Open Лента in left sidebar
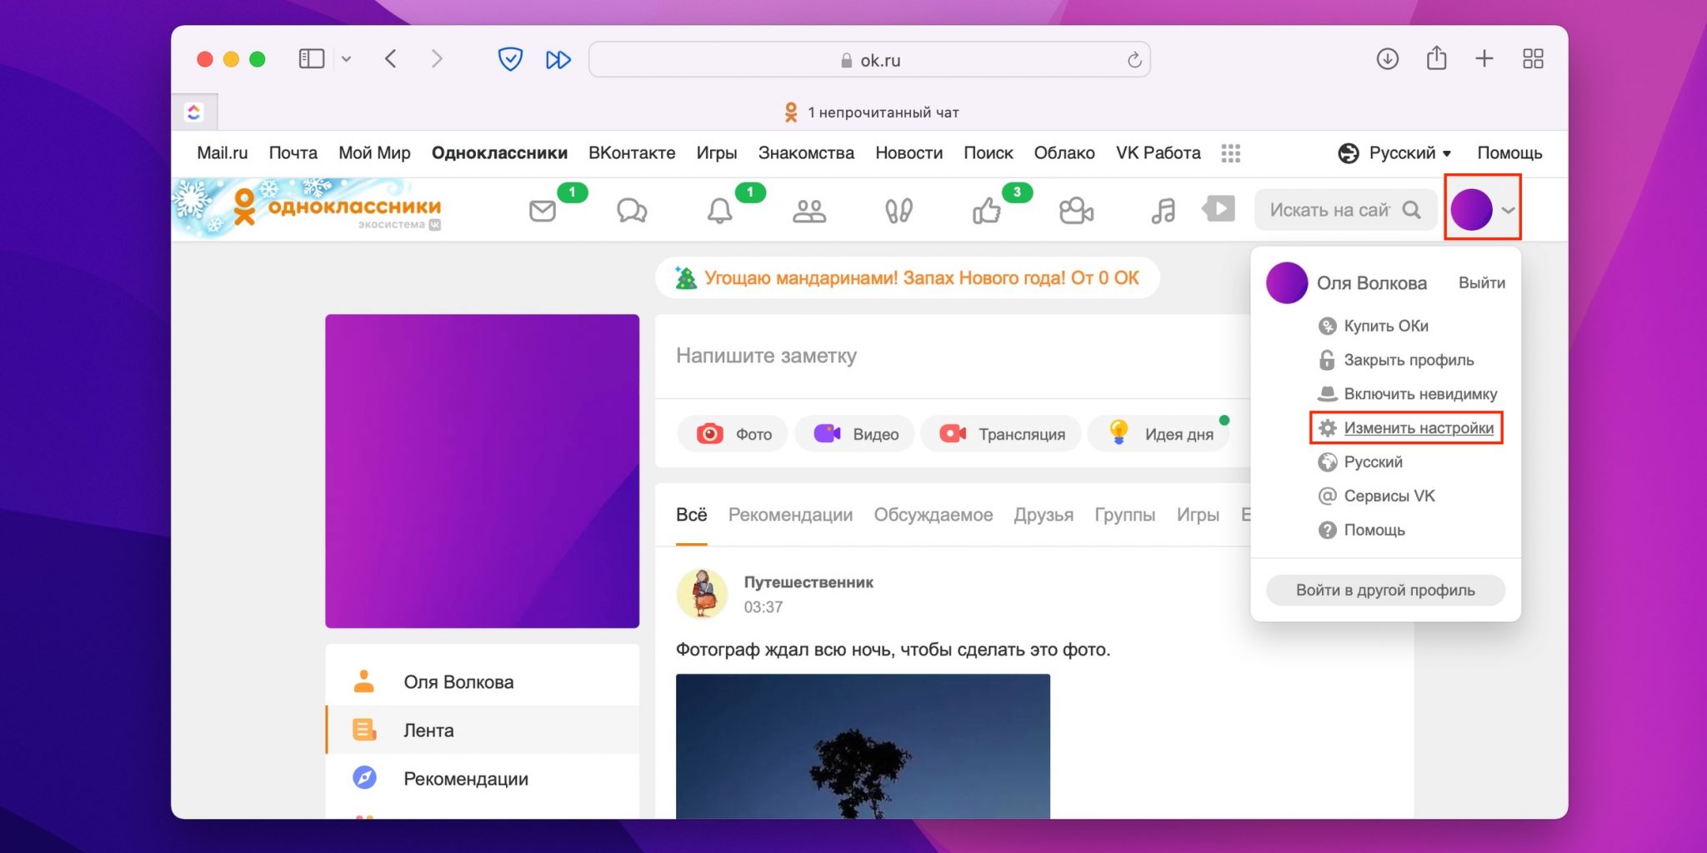 [483, 731]
